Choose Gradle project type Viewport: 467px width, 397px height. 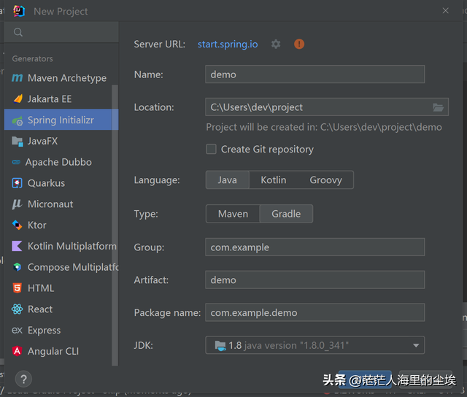(x=286, y=214)
